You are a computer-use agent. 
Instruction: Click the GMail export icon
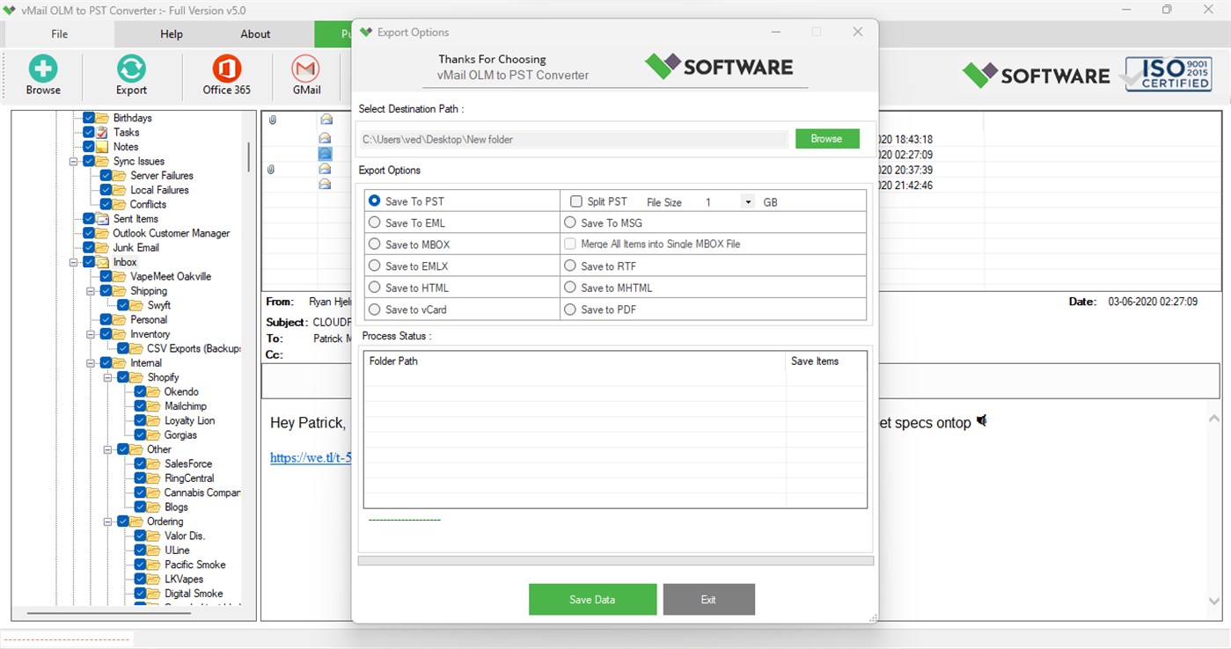304,76
